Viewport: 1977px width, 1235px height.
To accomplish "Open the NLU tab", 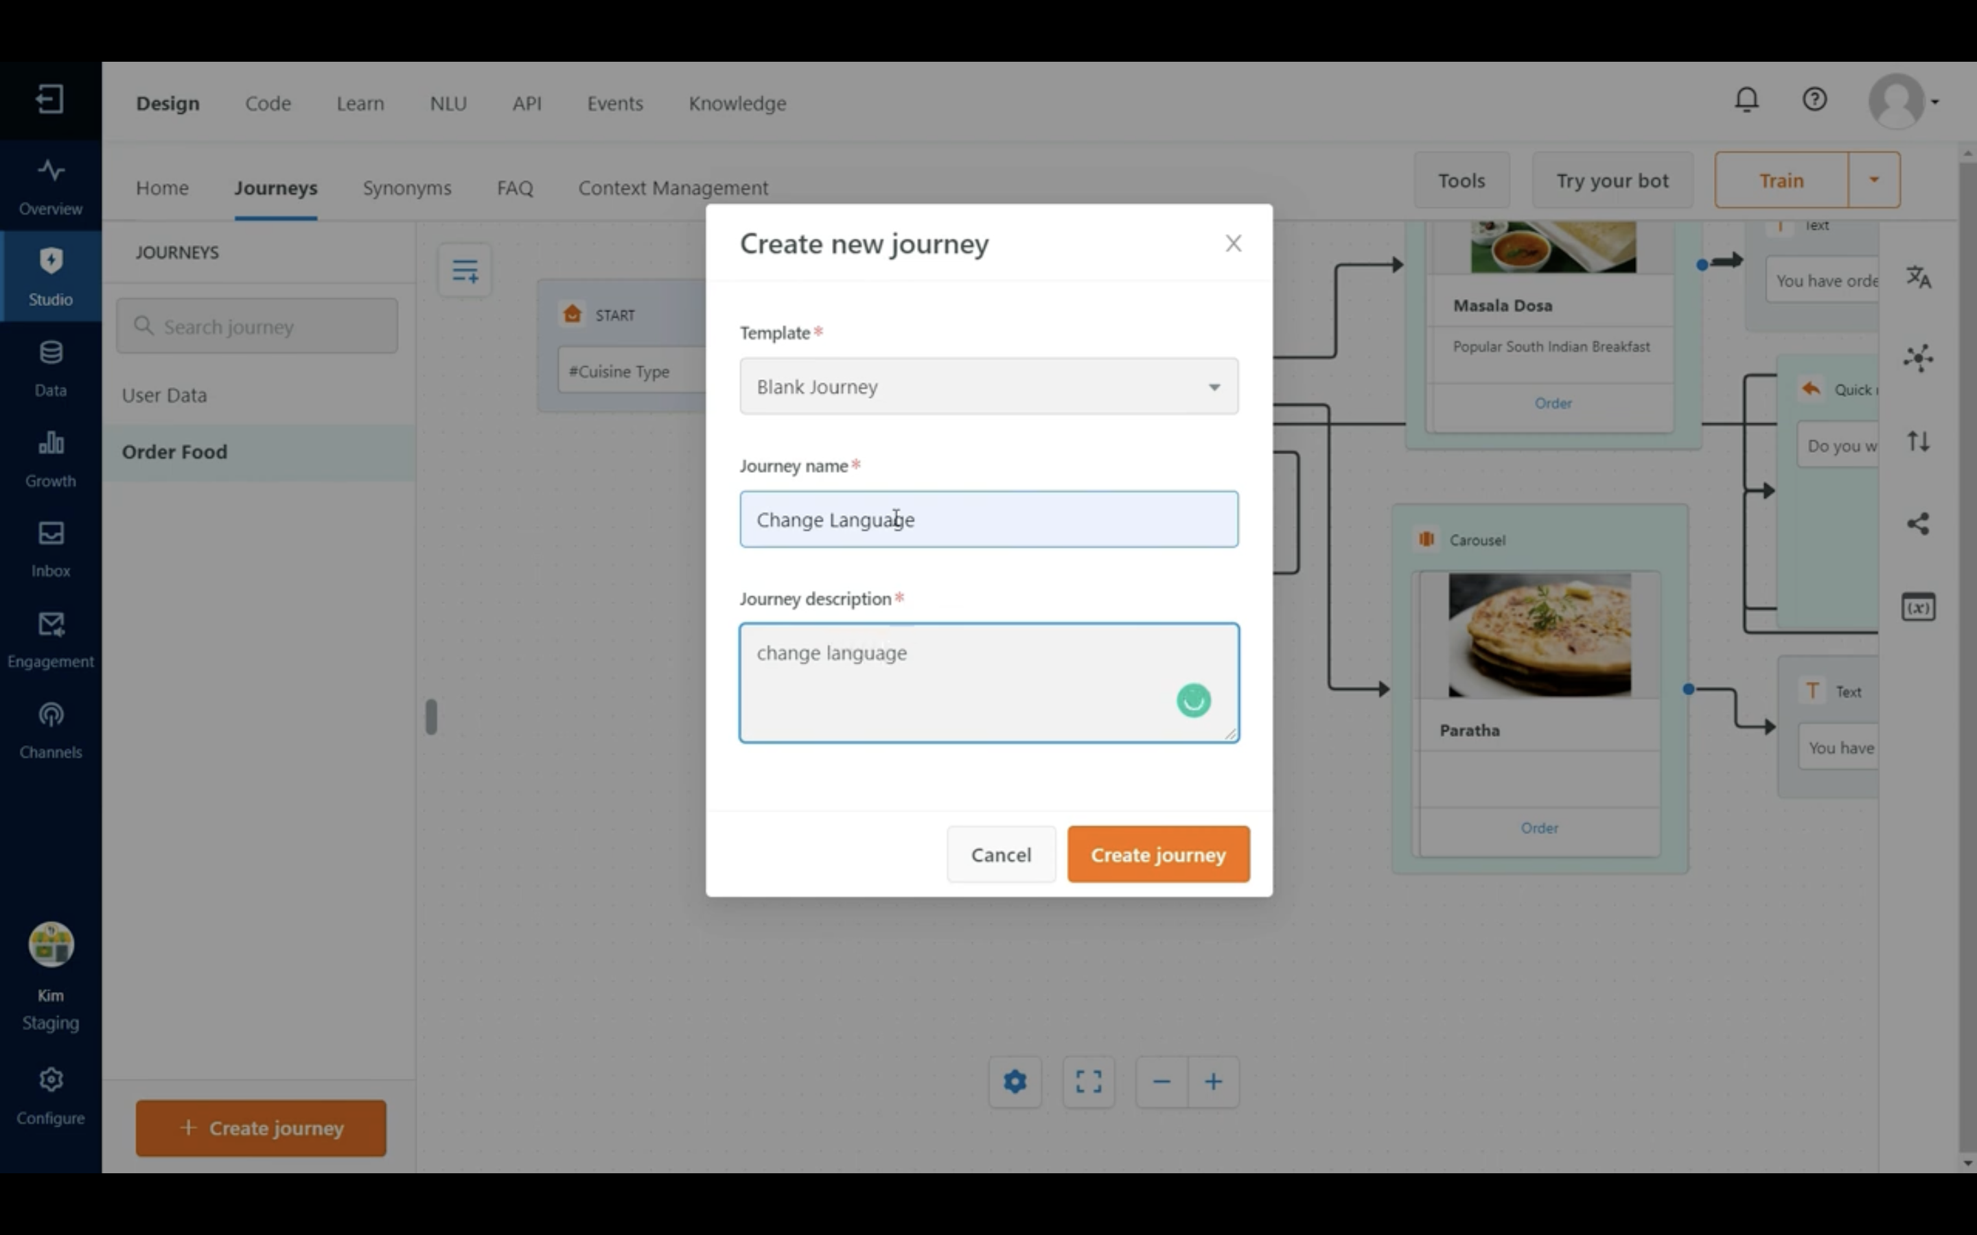I will [448, 103].
